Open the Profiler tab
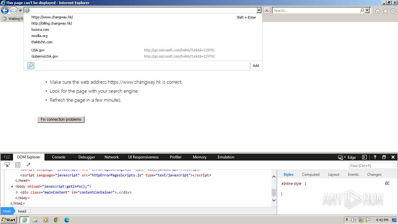The height and width of the screenshot is (224, 398). 176,157
